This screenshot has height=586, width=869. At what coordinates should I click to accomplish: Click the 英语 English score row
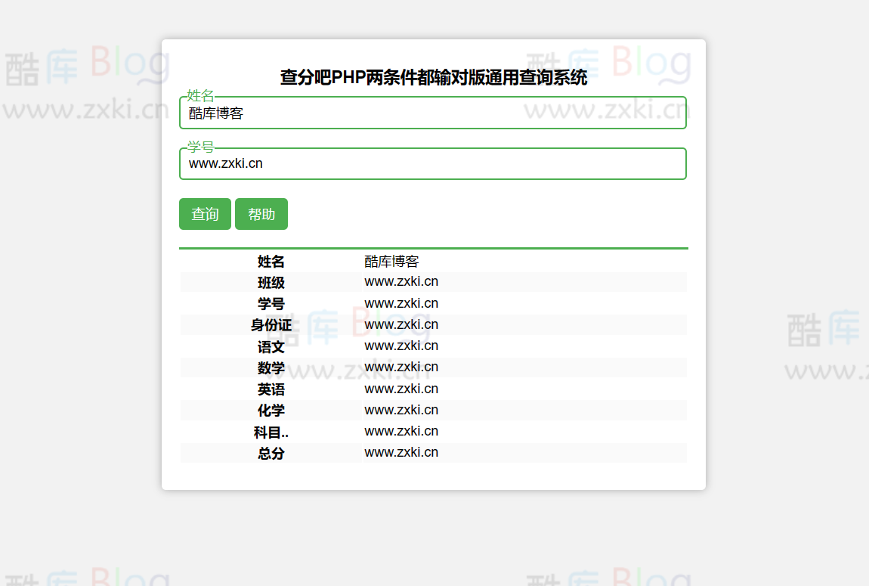pyautogui.click(x=271, y=389)
